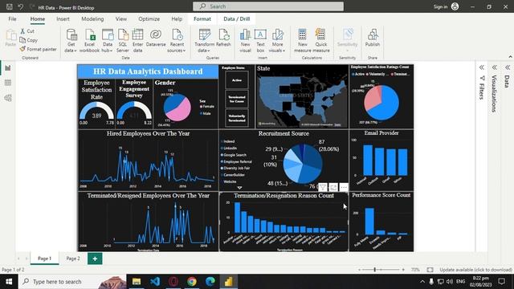
Task: Select Diversity Job Fair legend item
Action: pyautogui.click(x=235, y=168)
